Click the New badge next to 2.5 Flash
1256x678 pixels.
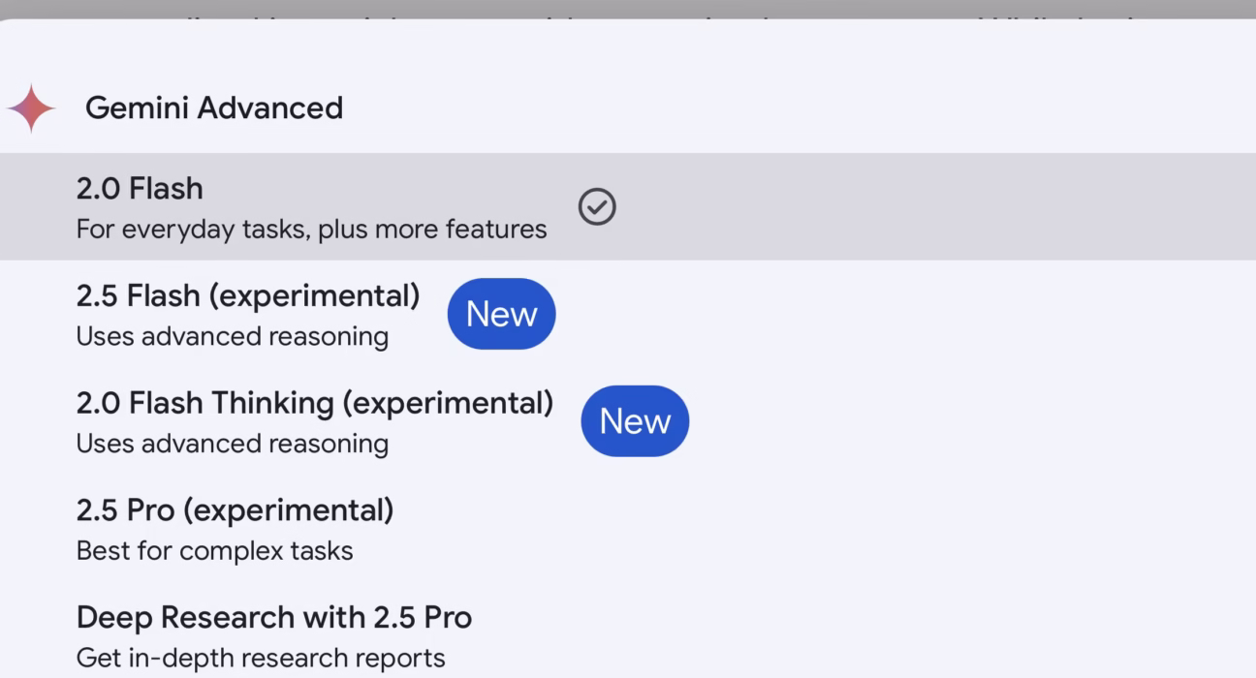point(501,313)
